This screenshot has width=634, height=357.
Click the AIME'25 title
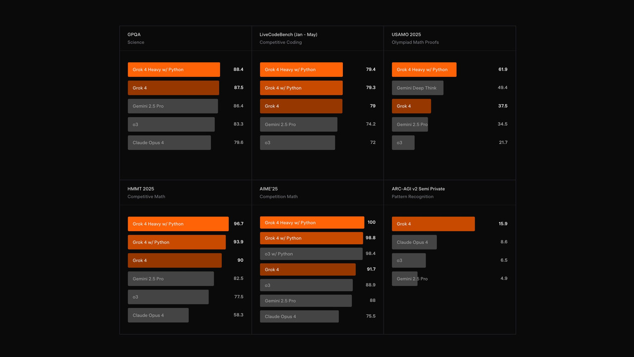[x=268, y=189]
